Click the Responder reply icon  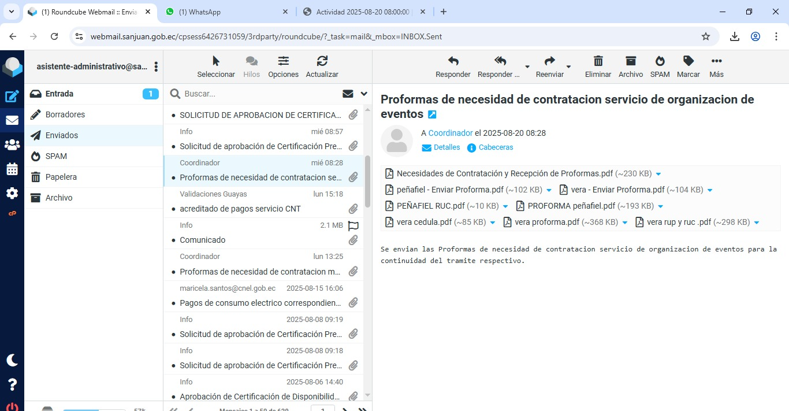pos(453,61)
